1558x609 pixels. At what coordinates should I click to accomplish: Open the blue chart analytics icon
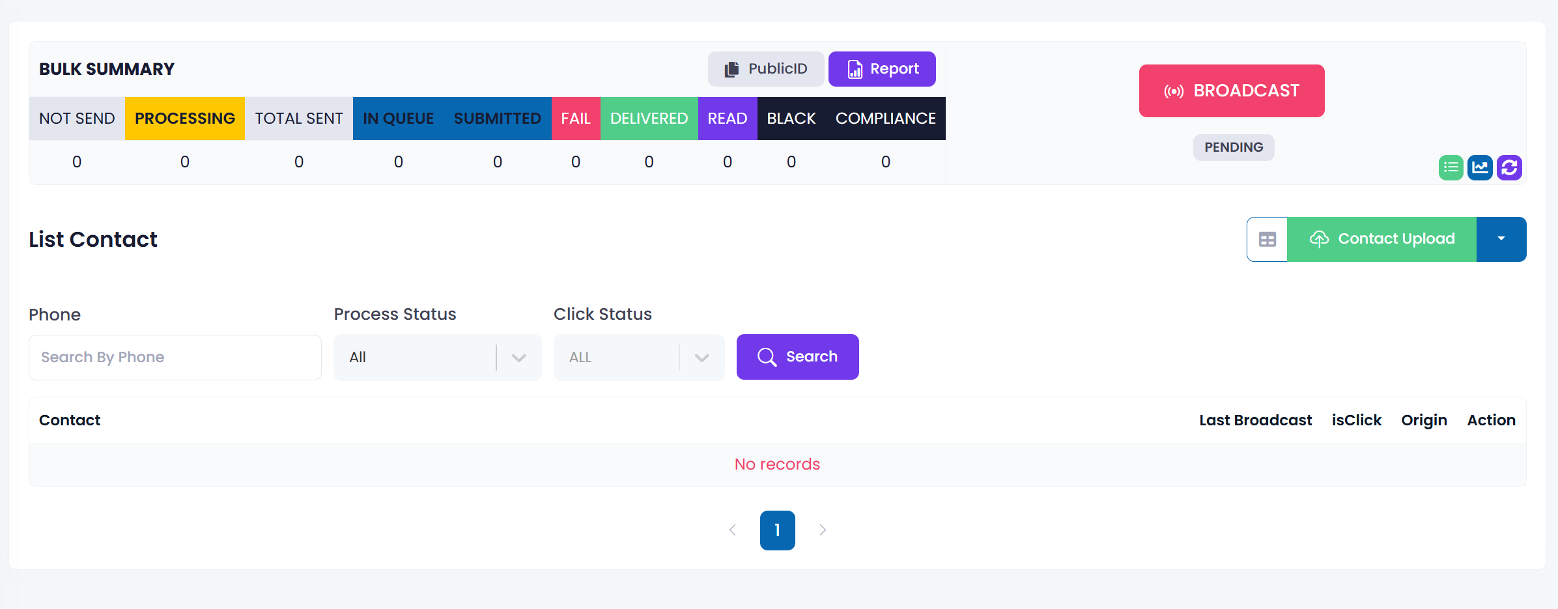click(1480, 167)
